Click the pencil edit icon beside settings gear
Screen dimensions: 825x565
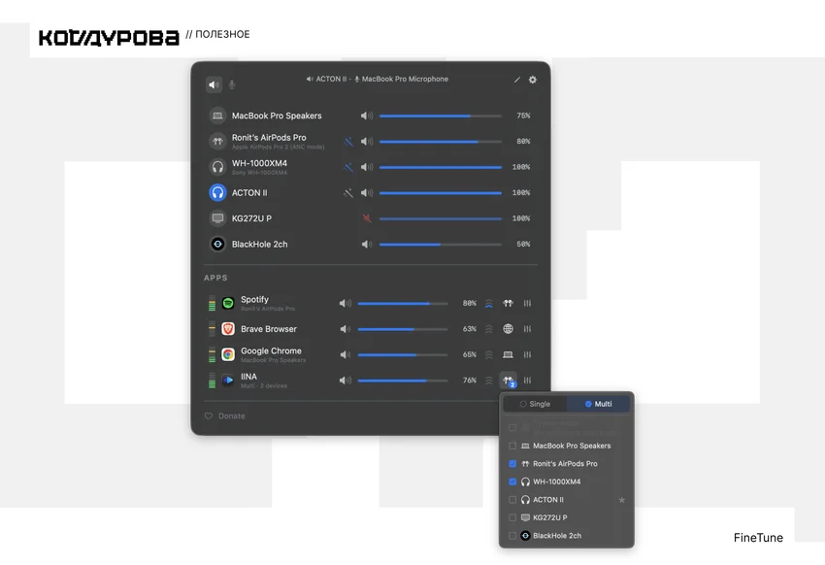pos(516,80)
